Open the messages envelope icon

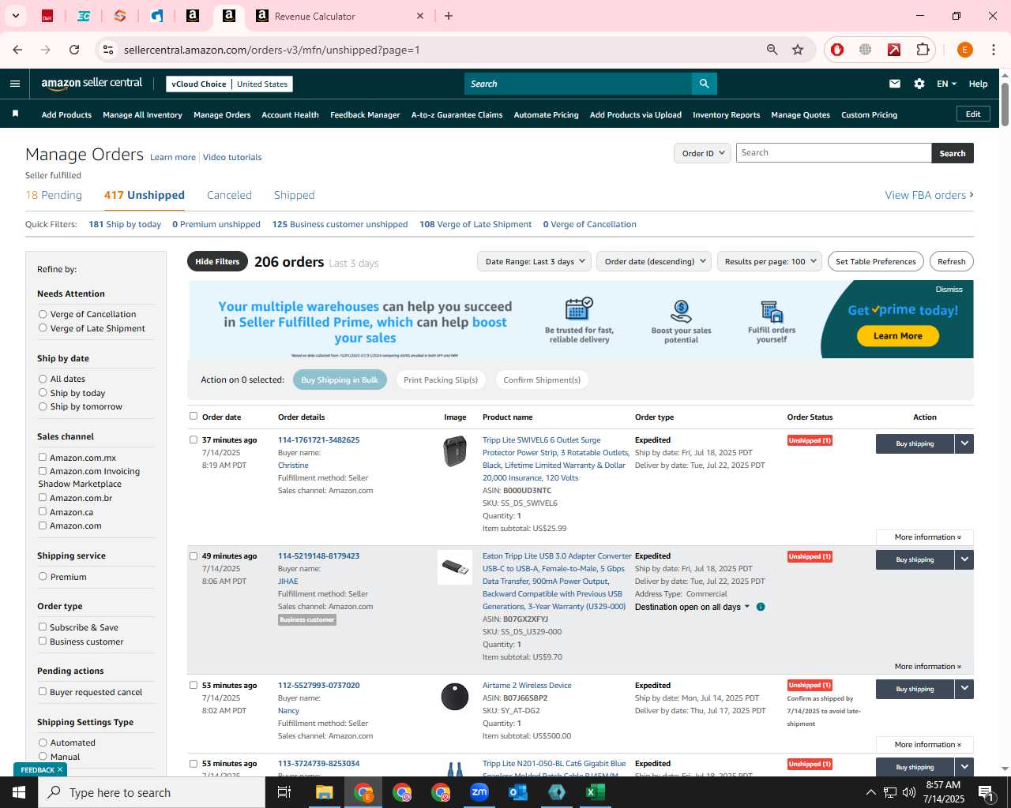[x=895, y=84]
